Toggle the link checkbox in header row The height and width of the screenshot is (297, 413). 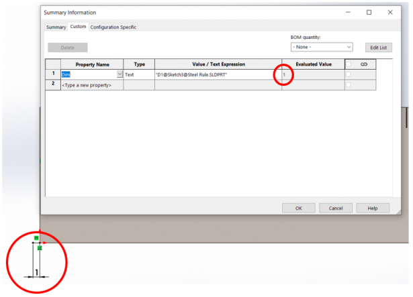pyautogui.click(x=349, y=64)
